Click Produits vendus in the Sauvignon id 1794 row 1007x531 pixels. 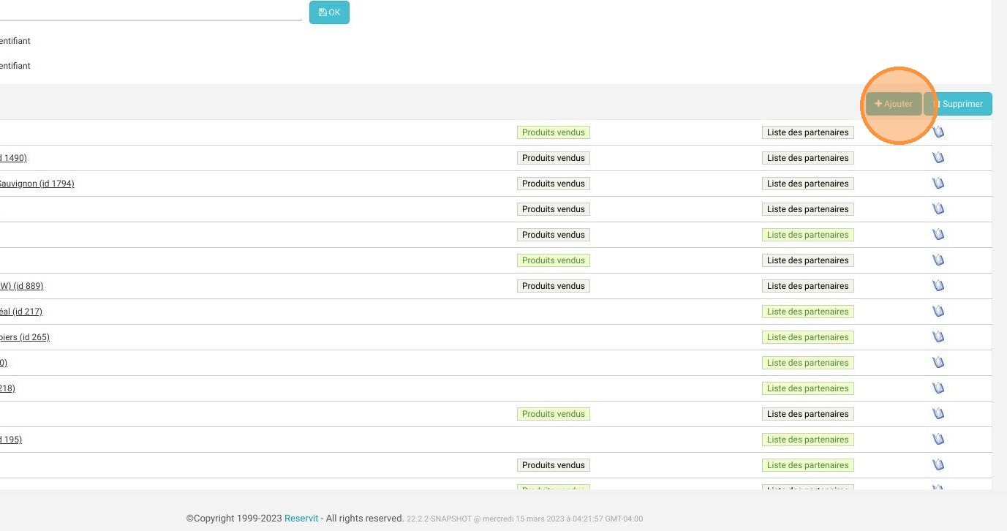(x=554, y=184)
